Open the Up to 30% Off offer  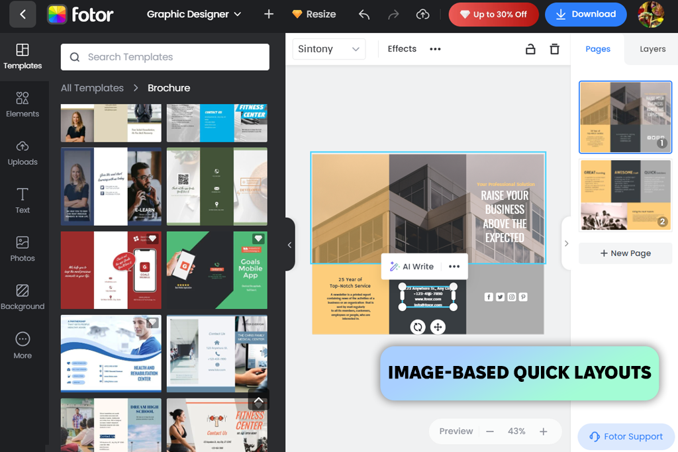pos(493,15)
